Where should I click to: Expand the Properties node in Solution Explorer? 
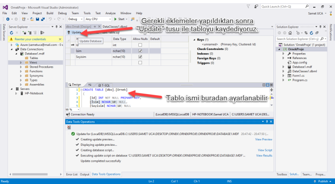coord(284,54)
